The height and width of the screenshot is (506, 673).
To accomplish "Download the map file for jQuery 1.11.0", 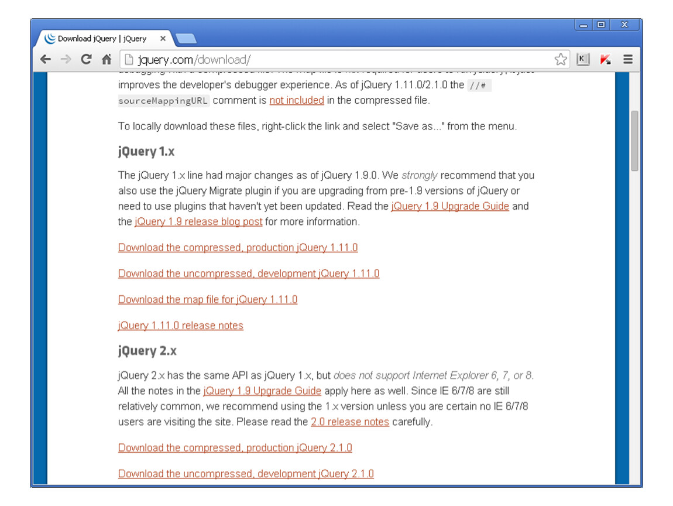I will click(x=208, y=299).
